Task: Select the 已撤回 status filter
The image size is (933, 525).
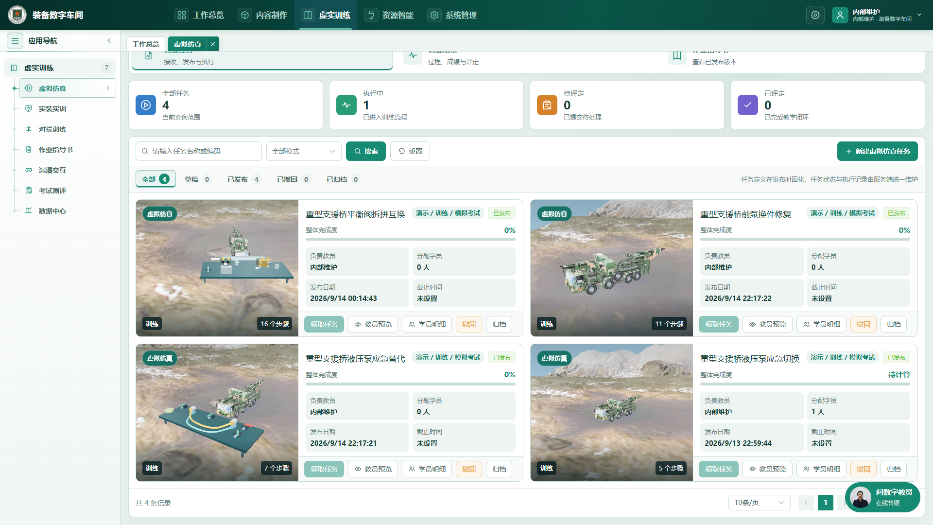Action: coord(293,179)
